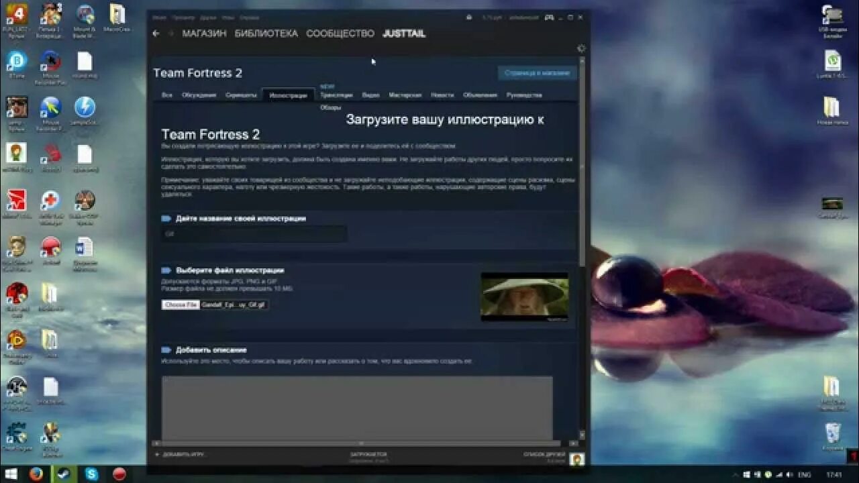Switch to the Обсуждения tab
Image resolution: width=859 pixels, height=483 pixels.
199,95
